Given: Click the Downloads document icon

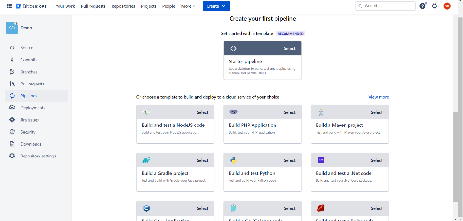Looking at the screenshot, I should (x=12, y=144).
